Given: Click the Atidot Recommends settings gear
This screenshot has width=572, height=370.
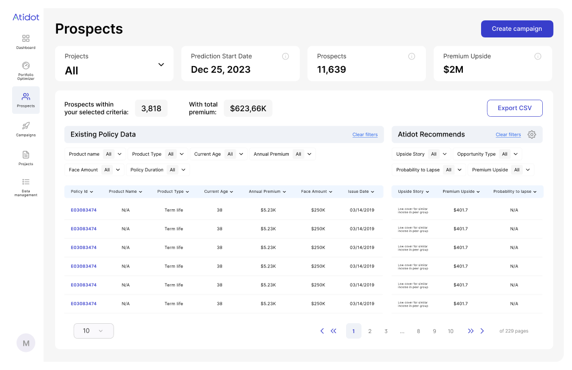Looking at the screenshot, I should [x=531, y=134].
